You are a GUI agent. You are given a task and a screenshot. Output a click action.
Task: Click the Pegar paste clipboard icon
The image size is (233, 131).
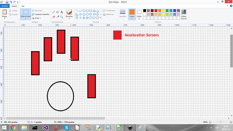pos(4,12)
